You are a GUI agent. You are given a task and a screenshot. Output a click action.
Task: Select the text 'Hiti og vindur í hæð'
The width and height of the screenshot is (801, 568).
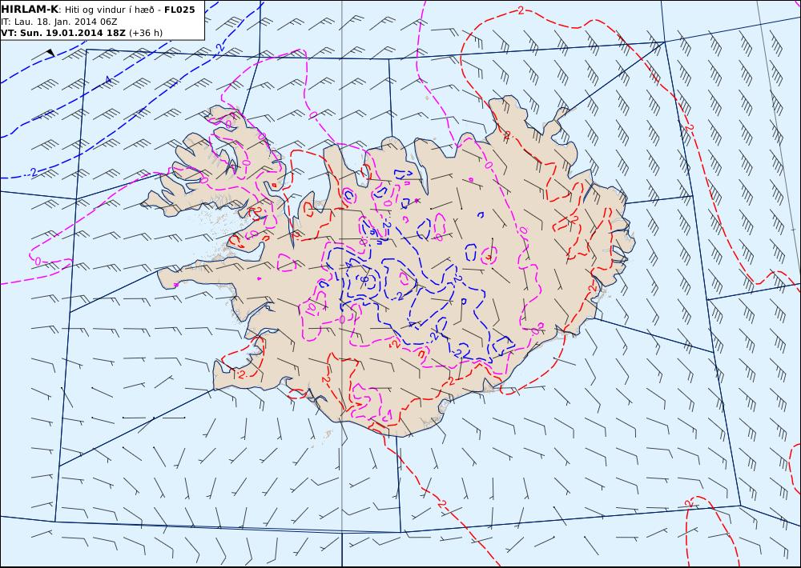tap(108, 10)
